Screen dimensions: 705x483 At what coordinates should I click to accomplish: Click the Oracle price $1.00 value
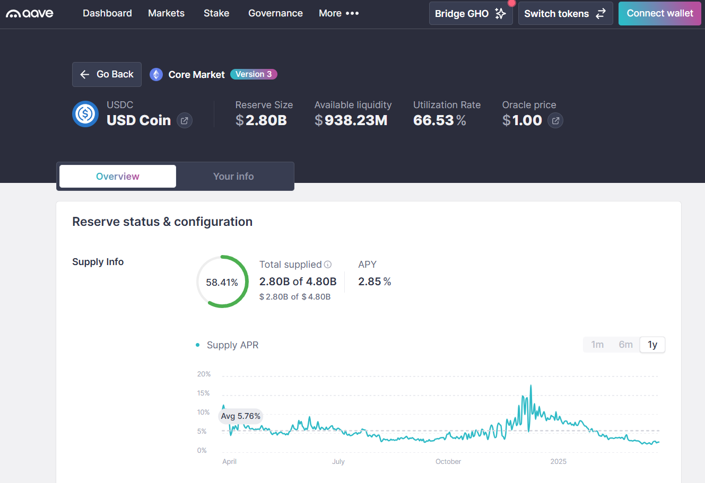point(522,120)
